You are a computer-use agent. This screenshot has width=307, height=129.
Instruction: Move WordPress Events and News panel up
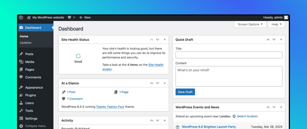268,107
